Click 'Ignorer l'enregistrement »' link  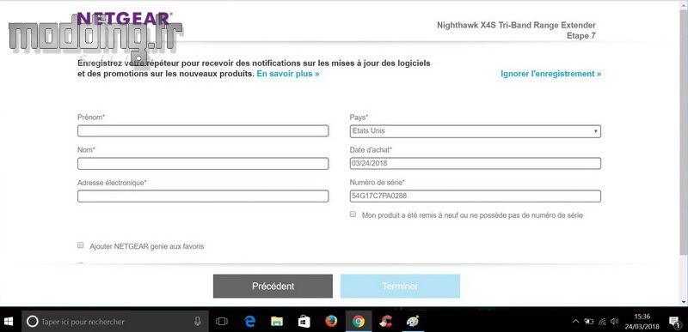551,74
